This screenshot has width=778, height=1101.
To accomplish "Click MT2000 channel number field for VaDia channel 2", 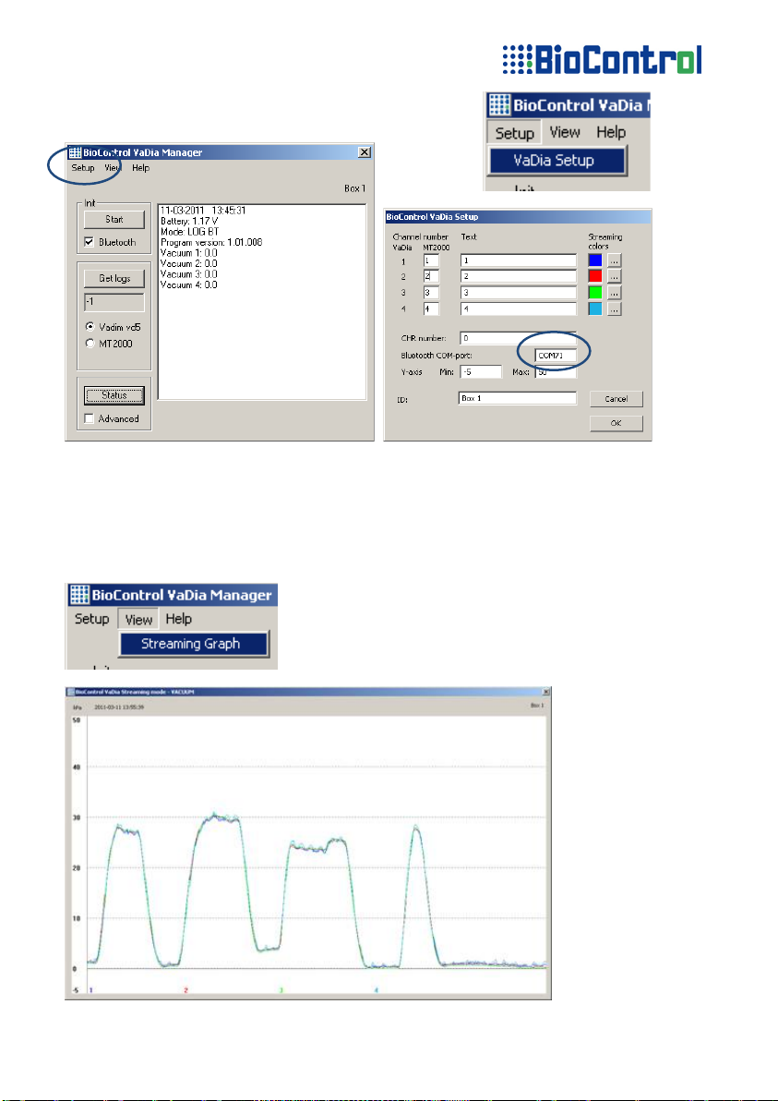I will click(x=431, y=277).
